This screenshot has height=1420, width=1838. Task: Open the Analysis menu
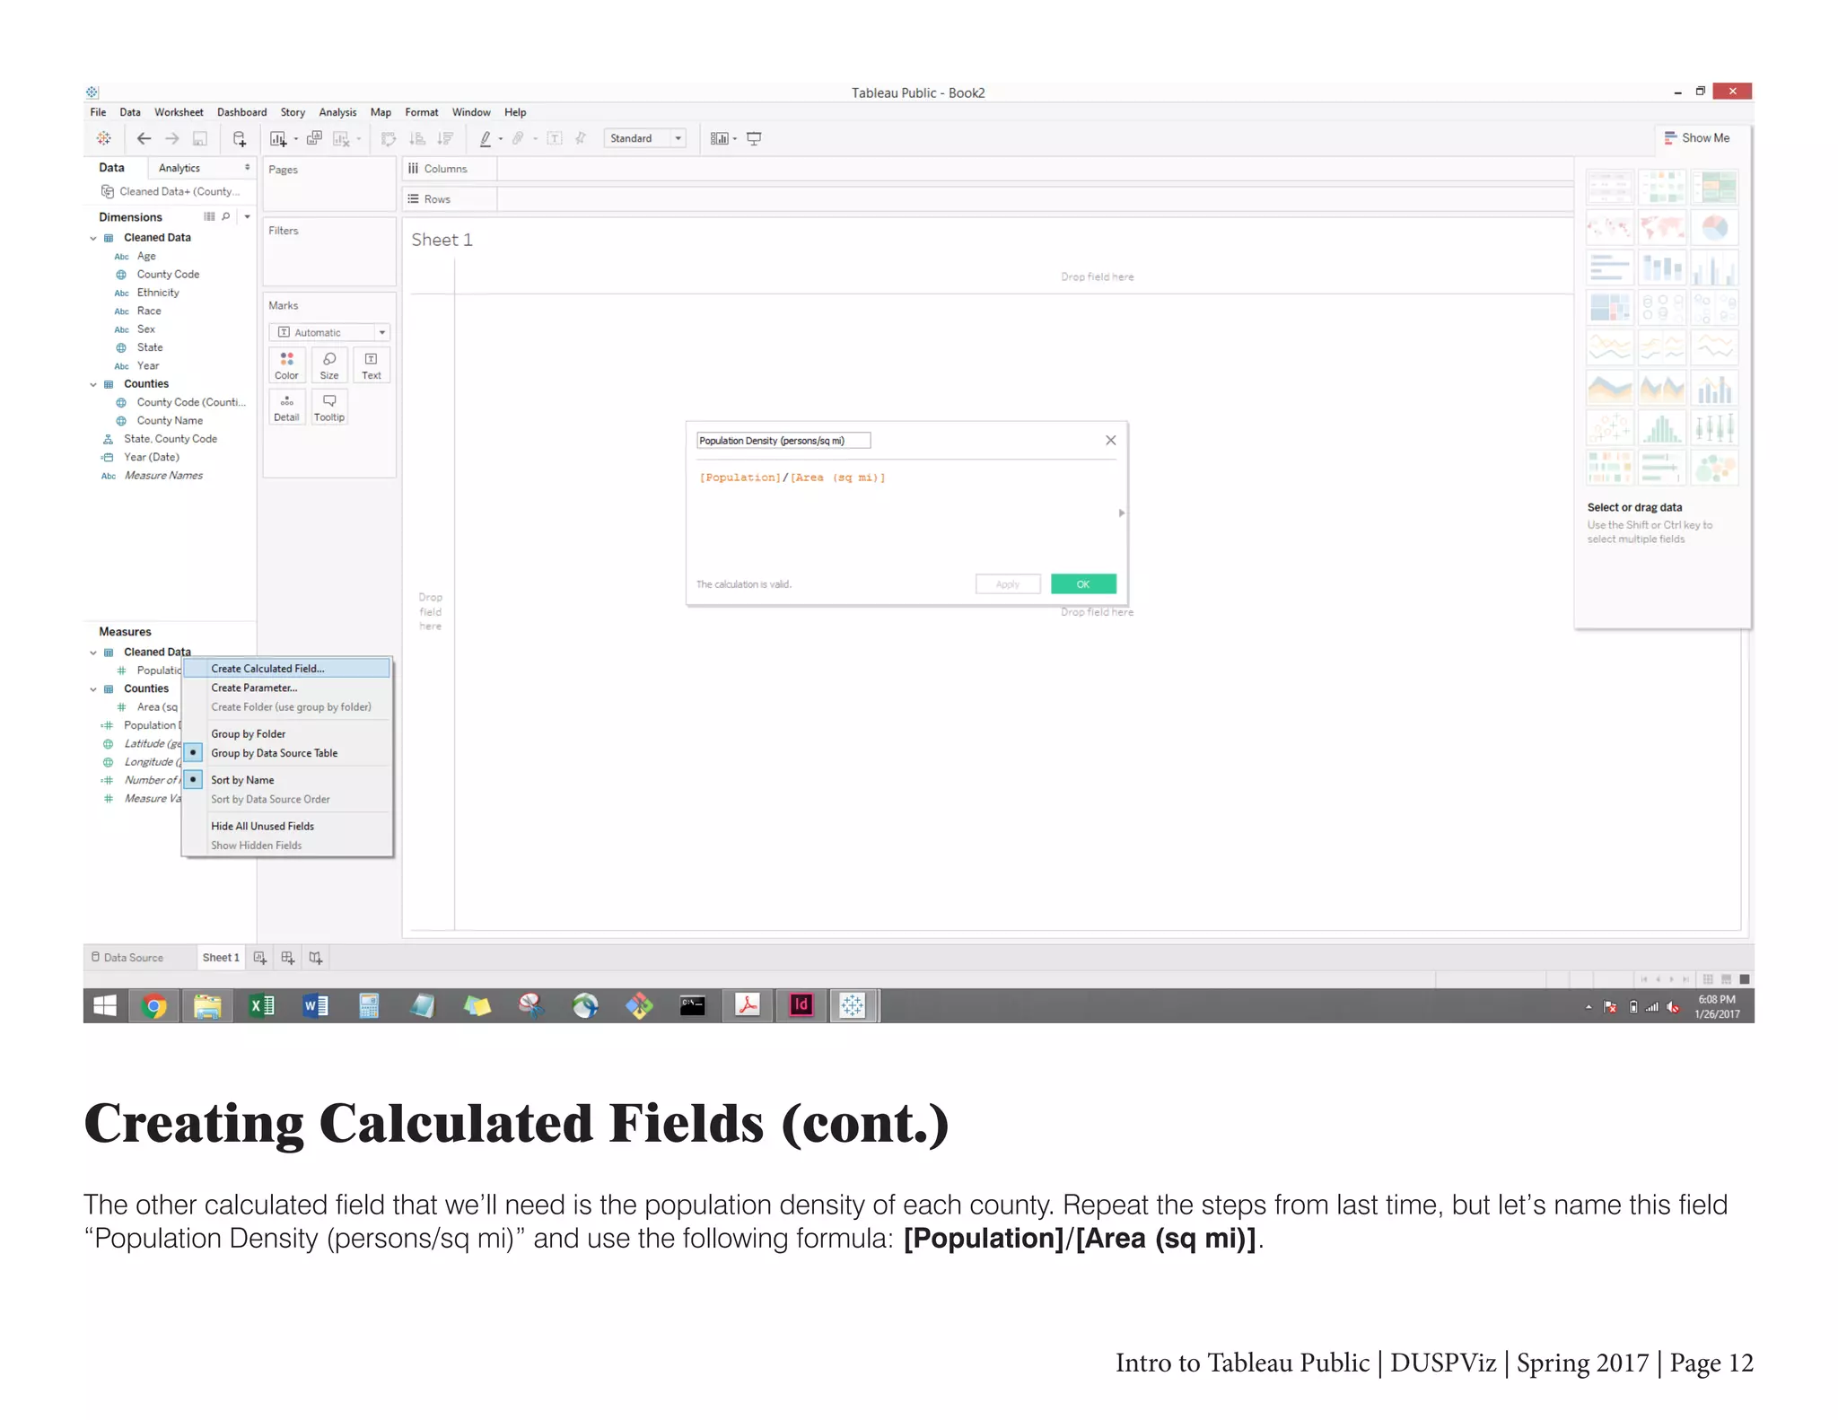tap(337, 112)
